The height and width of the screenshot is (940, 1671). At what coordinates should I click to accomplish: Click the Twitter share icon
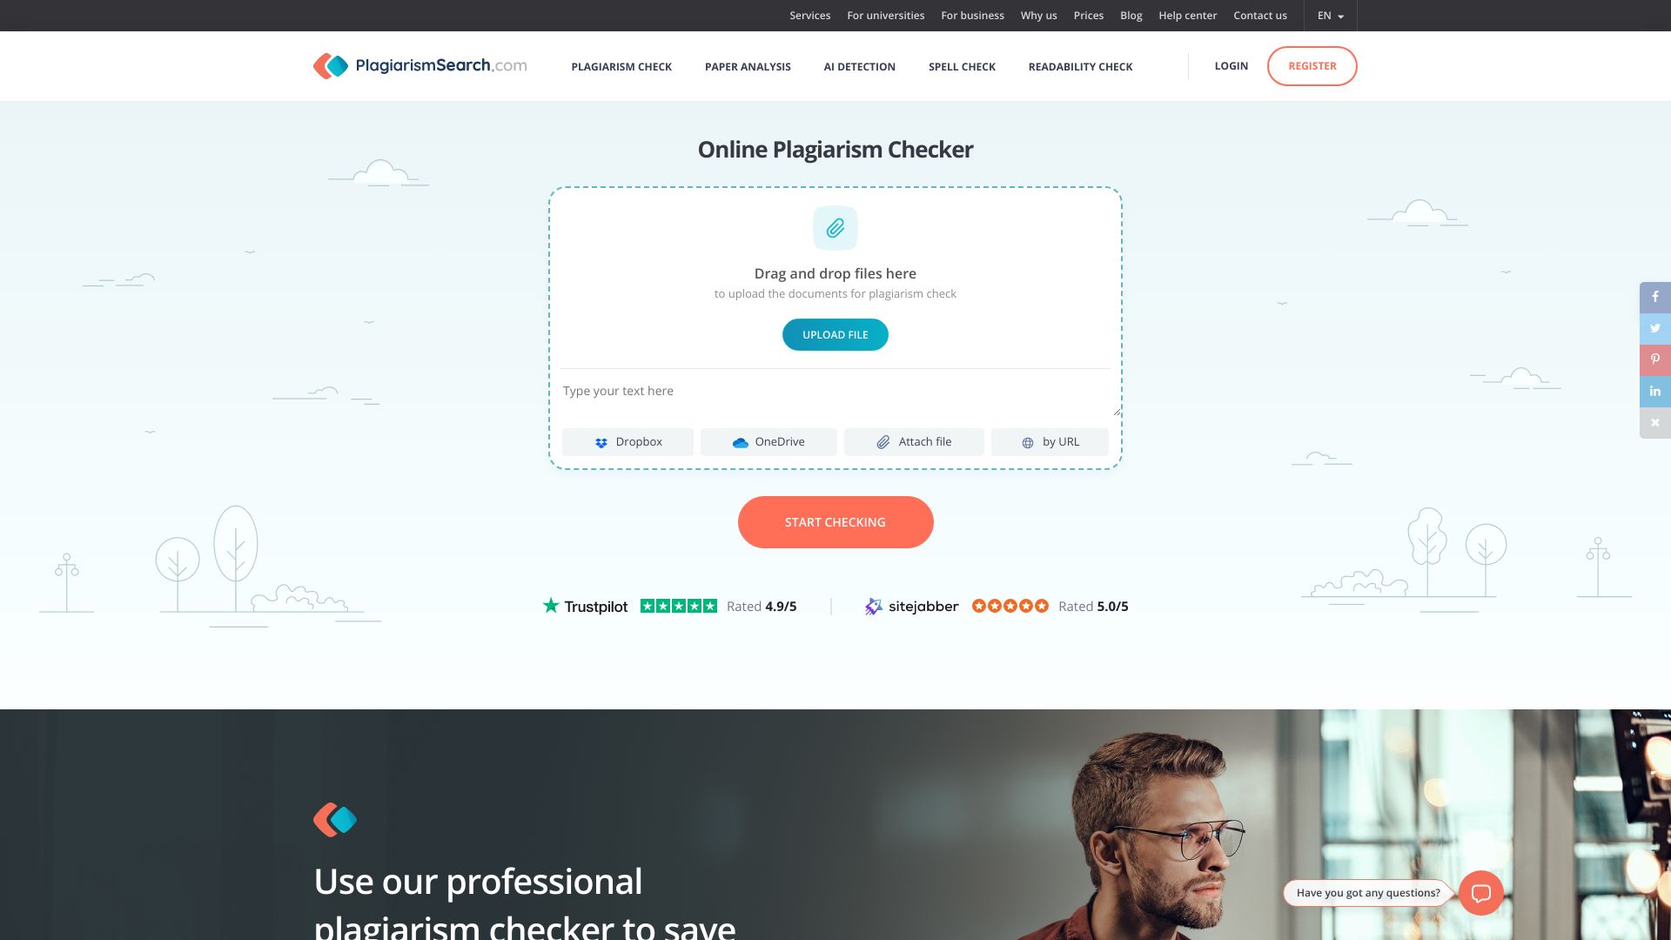pos(1654,329)
